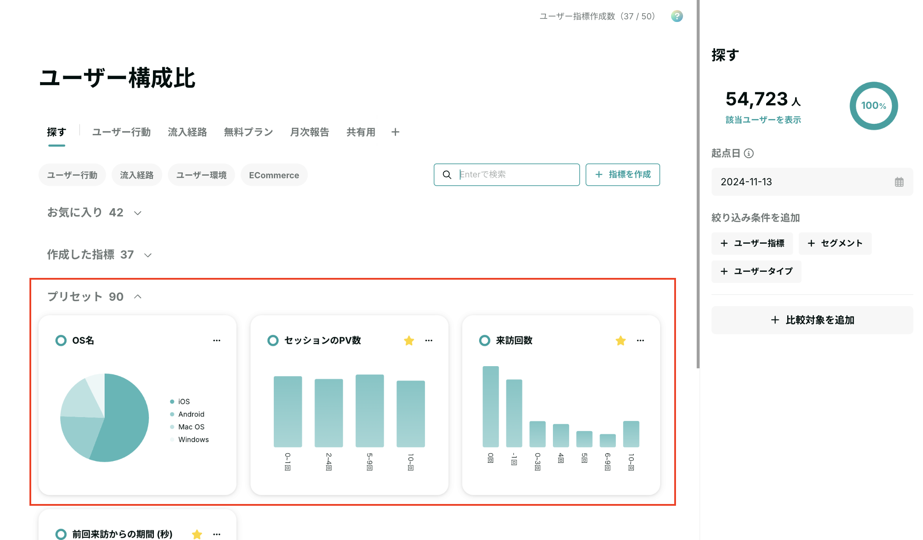Unfavorite セッションのPV数 via star icon

point(409,340)
